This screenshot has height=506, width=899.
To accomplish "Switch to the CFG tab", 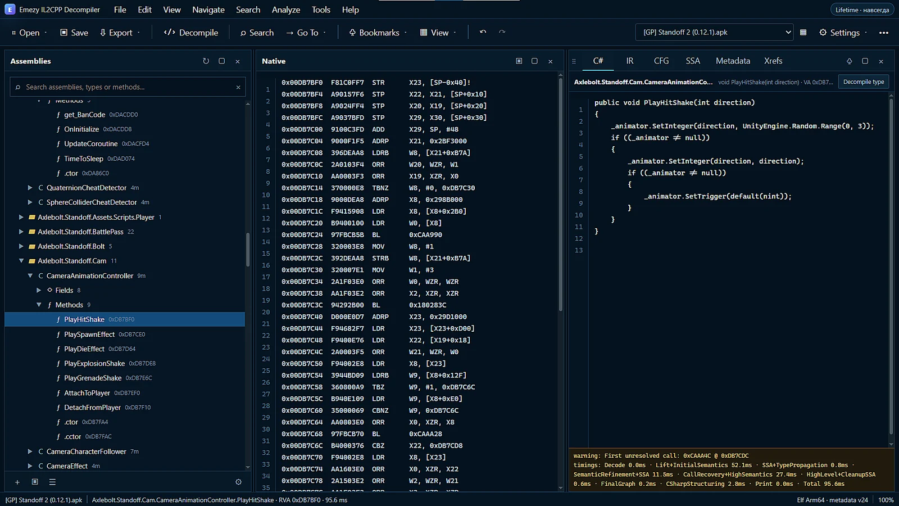I will tap(661, 61).
